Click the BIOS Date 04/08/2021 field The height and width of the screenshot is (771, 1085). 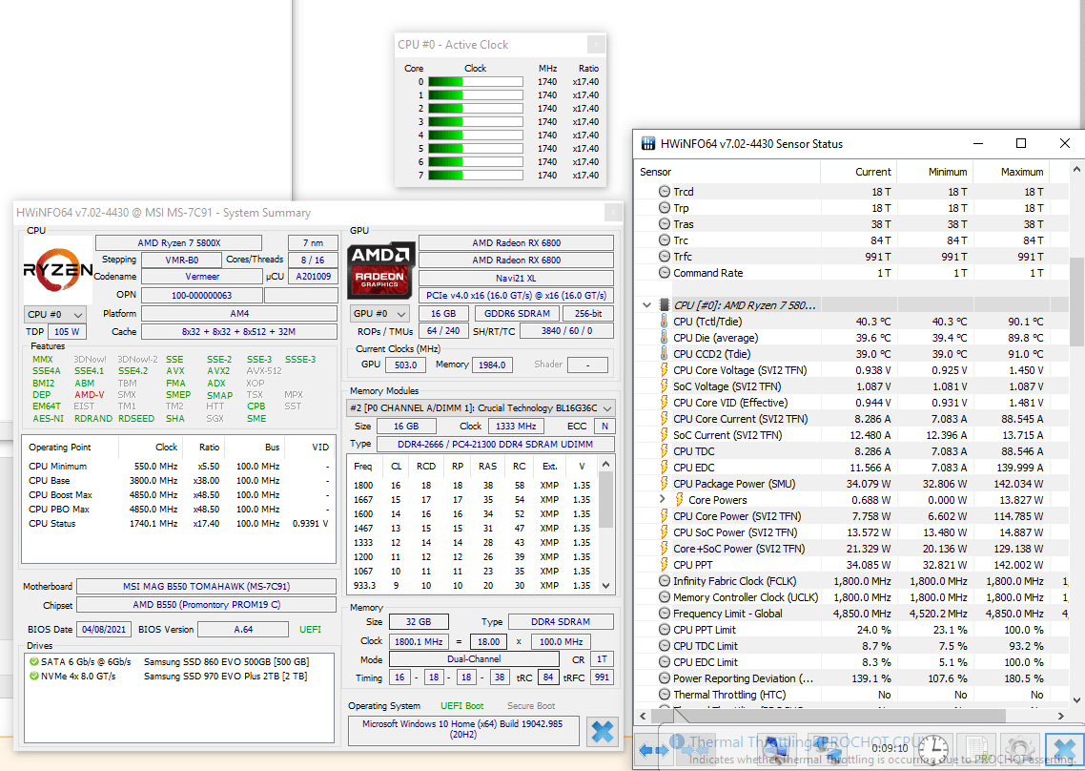click(104, 629)
